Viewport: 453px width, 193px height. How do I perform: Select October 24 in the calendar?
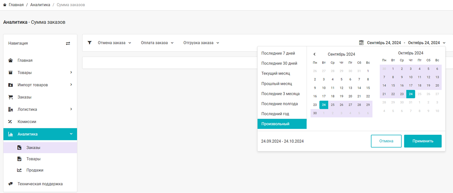[x=411, y=94]
